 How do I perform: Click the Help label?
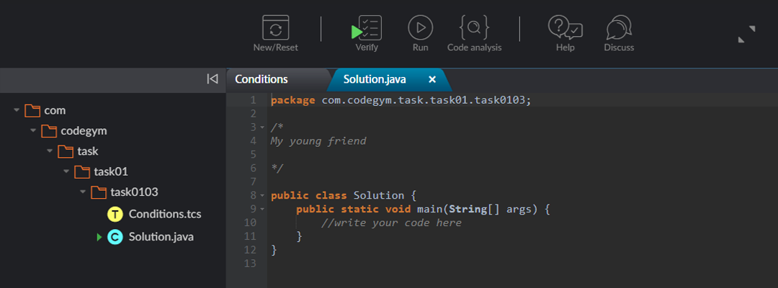pos(565,48)
